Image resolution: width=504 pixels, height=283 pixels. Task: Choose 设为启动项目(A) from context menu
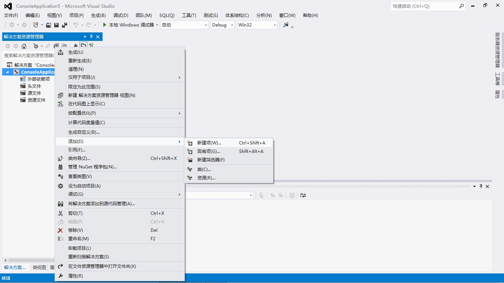click(x=120, y=186)
